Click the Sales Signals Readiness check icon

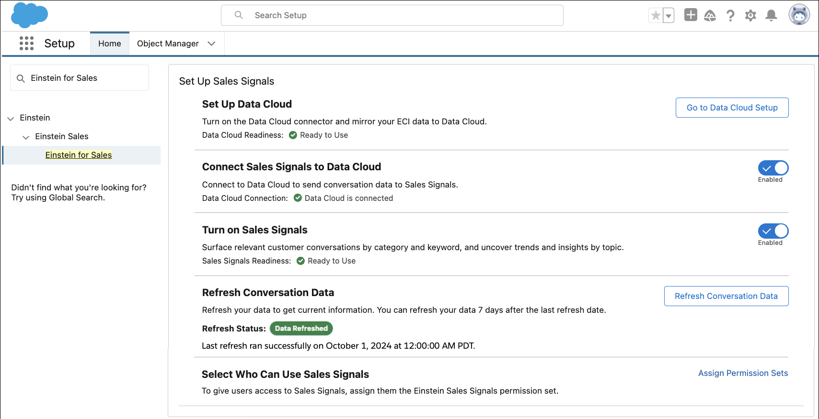300,261
